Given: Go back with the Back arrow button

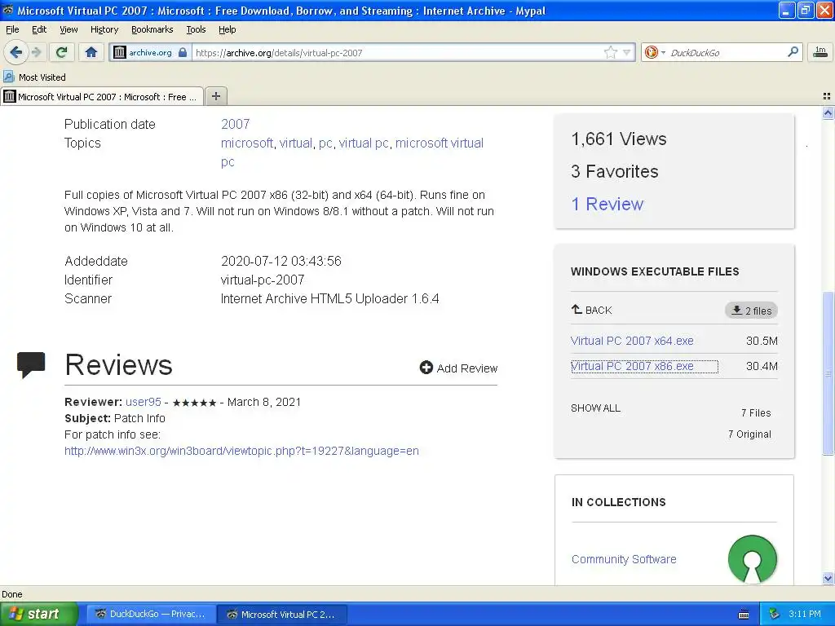Looking at the screenshot, I should [16, 52].
